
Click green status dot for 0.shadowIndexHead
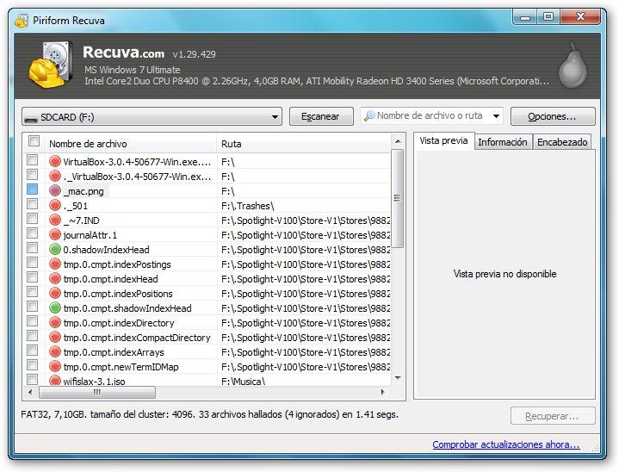click(55, 249)
